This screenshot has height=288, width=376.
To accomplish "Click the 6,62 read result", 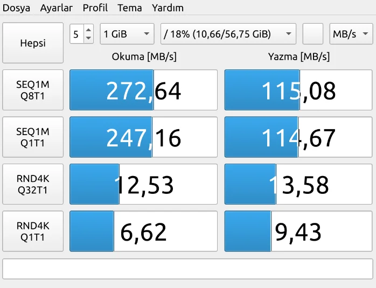I will tap(143, 231).
